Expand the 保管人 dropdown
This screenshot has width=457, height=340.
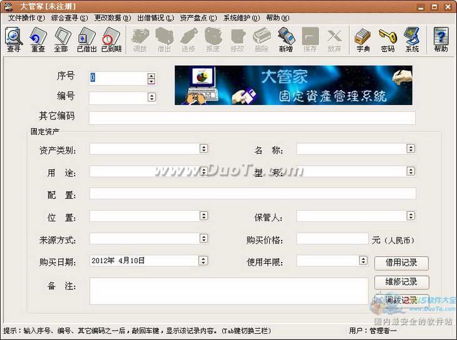click(x=411, y=216)
